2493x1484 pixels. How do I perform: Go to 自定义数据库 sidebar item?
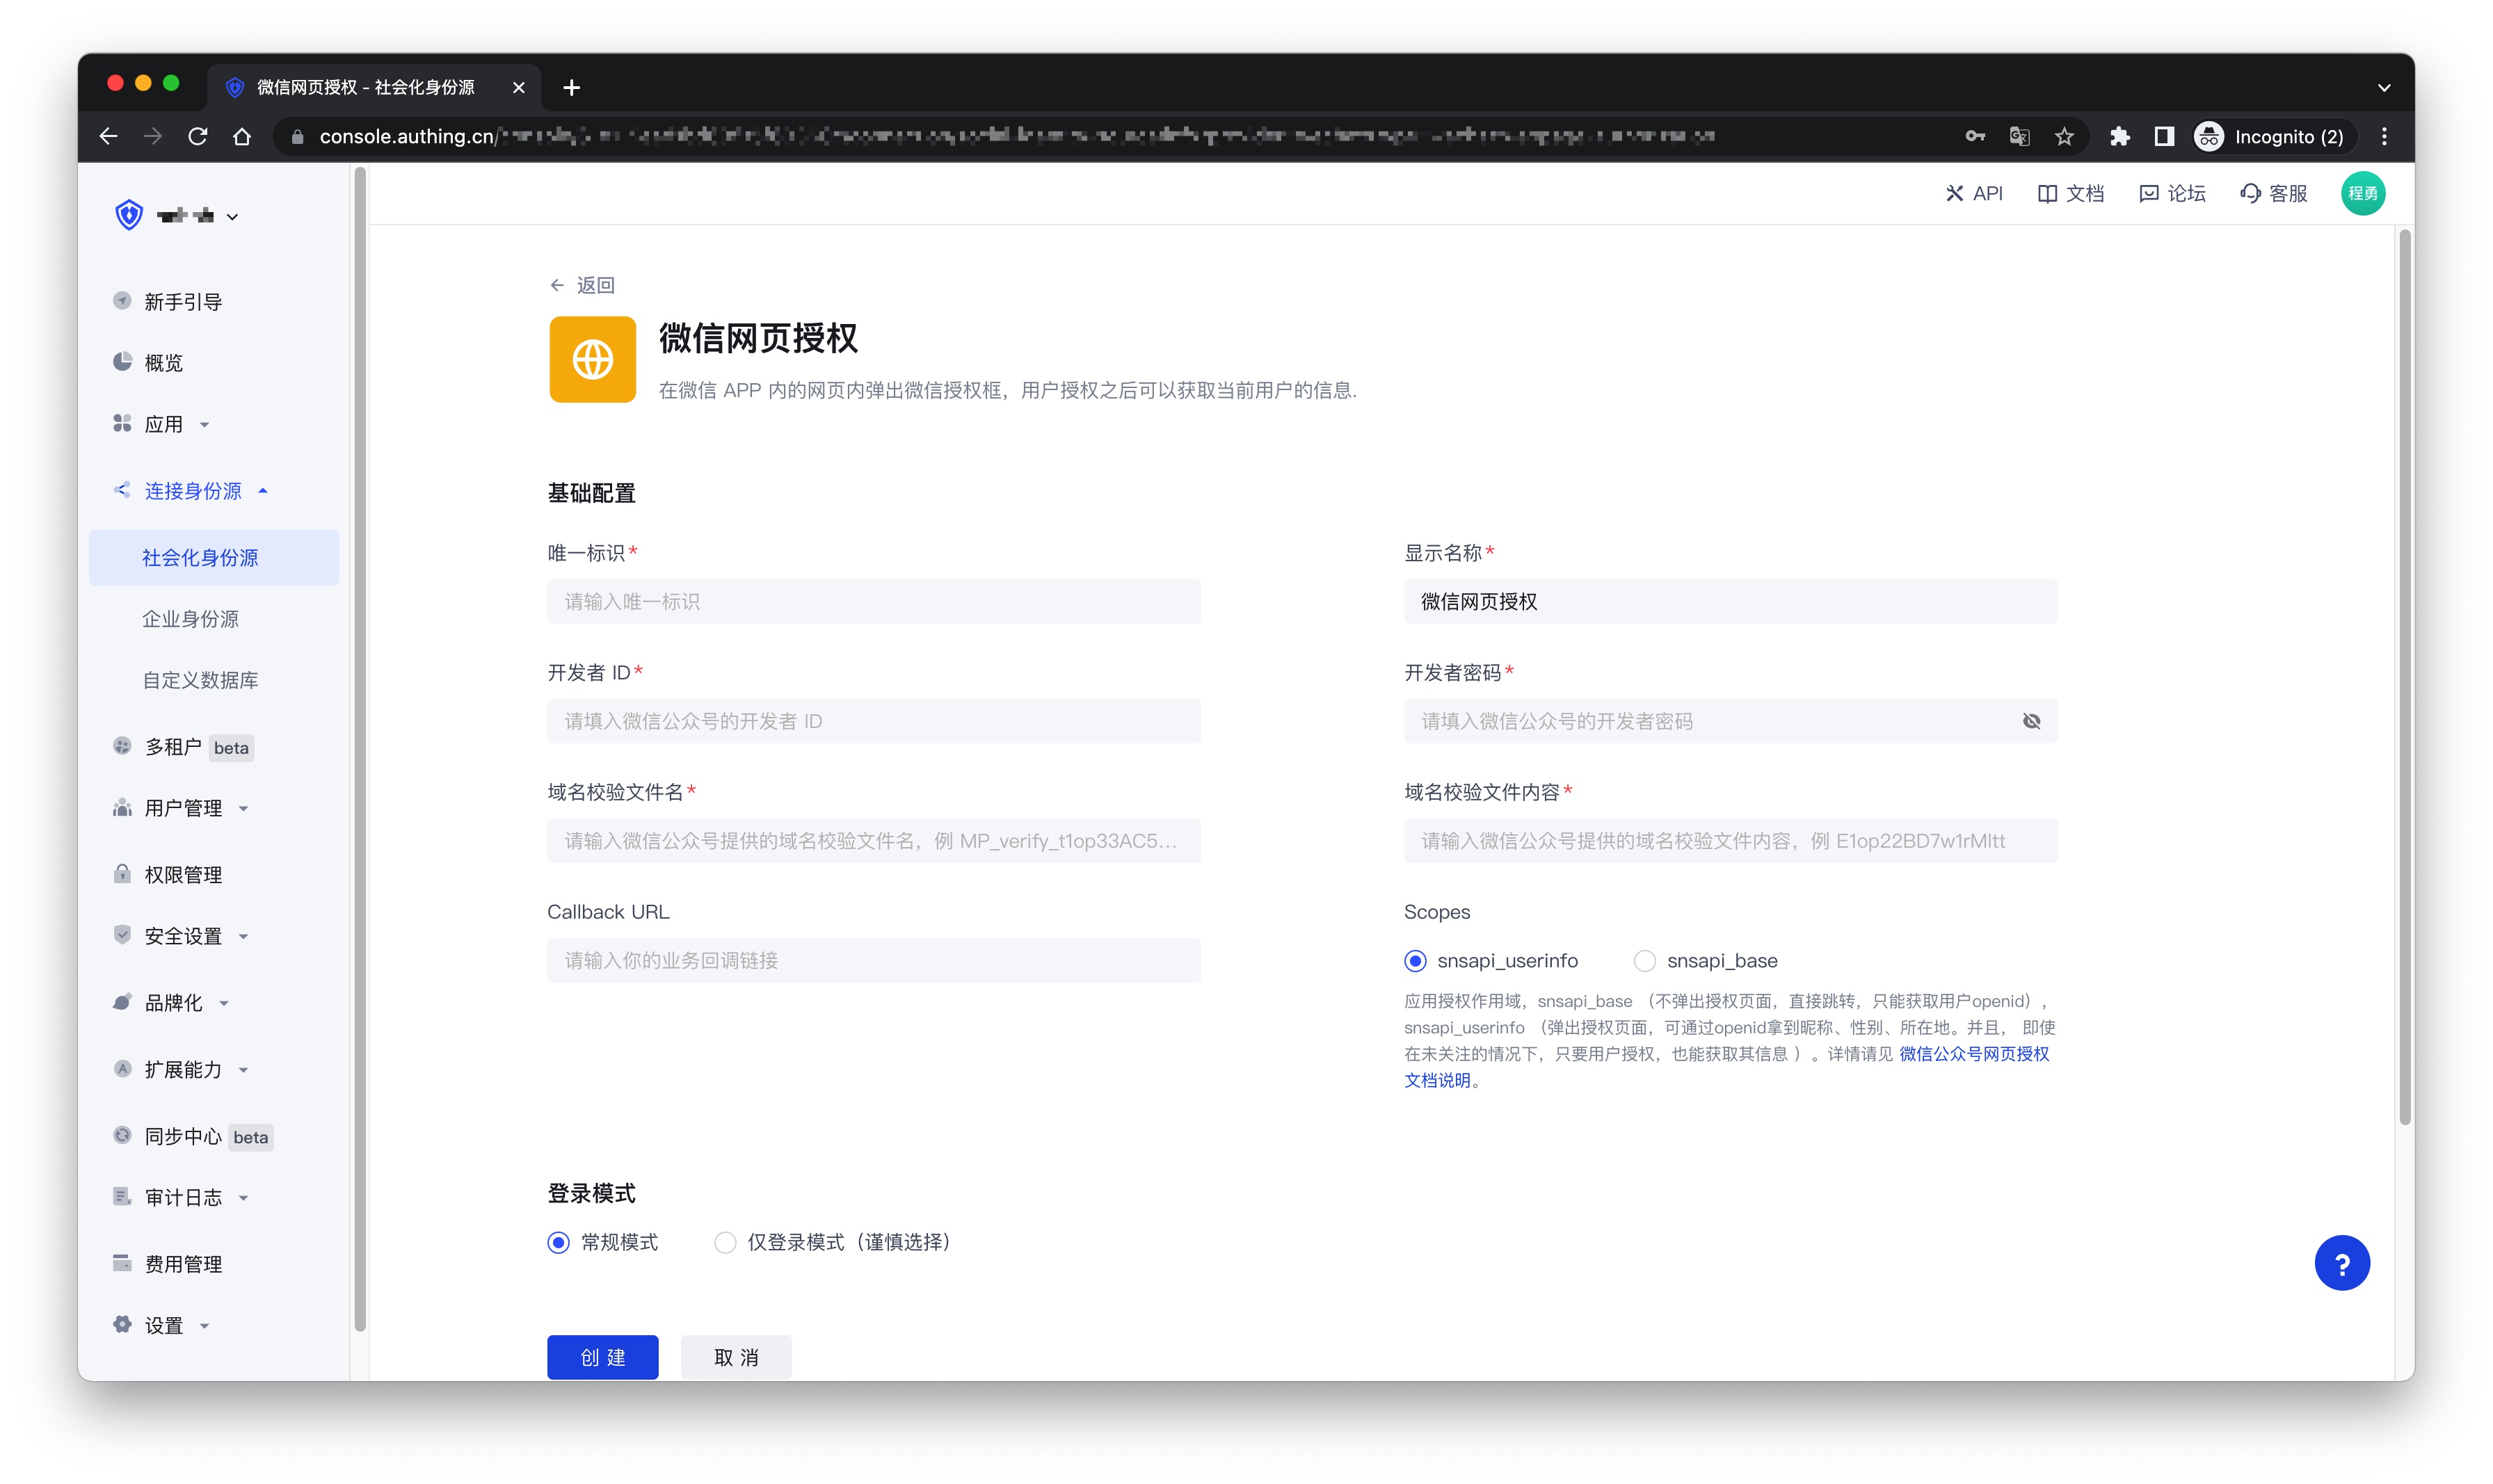[200, 680]
